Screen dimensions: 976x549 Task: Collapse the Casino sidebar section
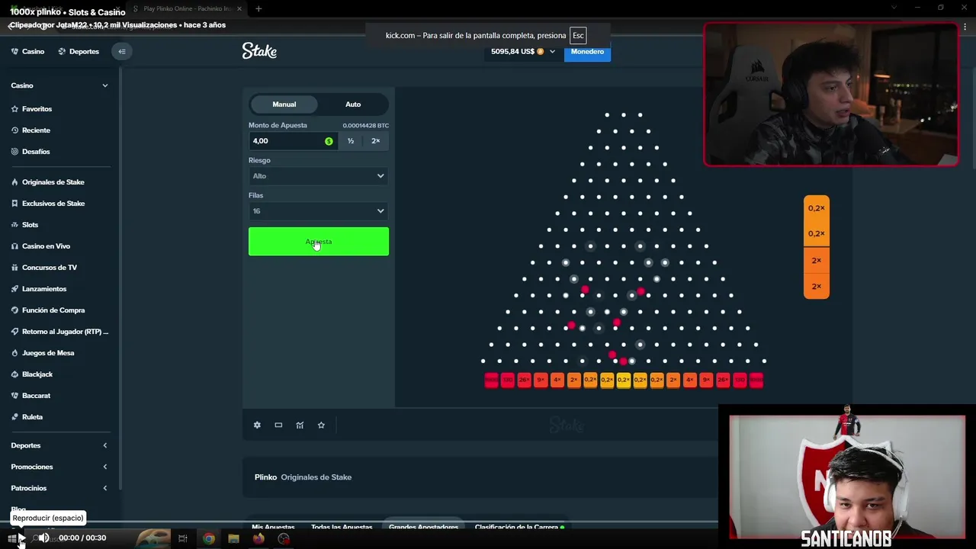(x=104, y=85)
